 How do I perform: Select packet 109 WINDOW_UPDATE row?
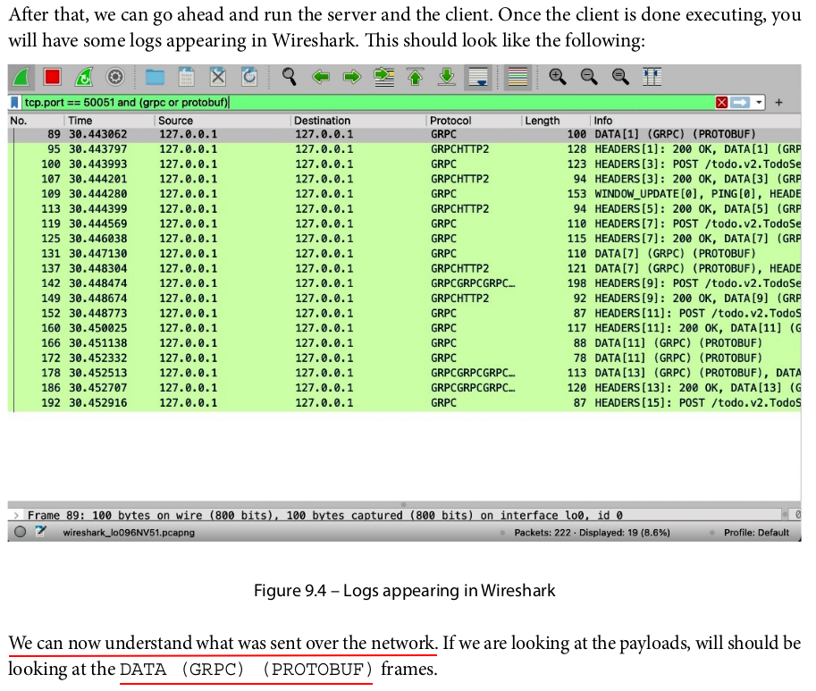tap(404, 194)
